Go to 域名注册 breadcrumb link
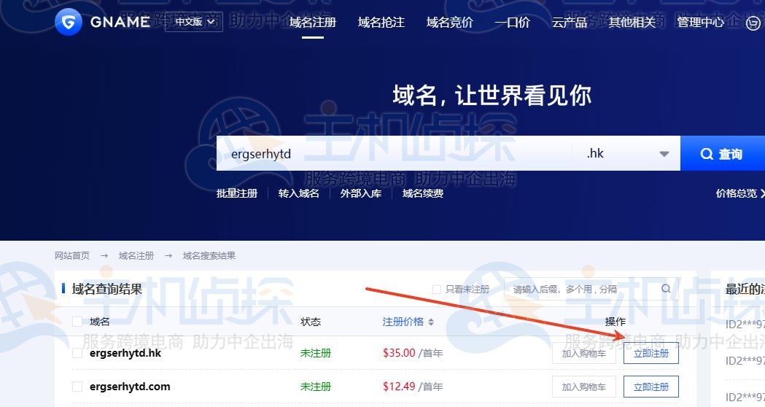 coord(136,256)
